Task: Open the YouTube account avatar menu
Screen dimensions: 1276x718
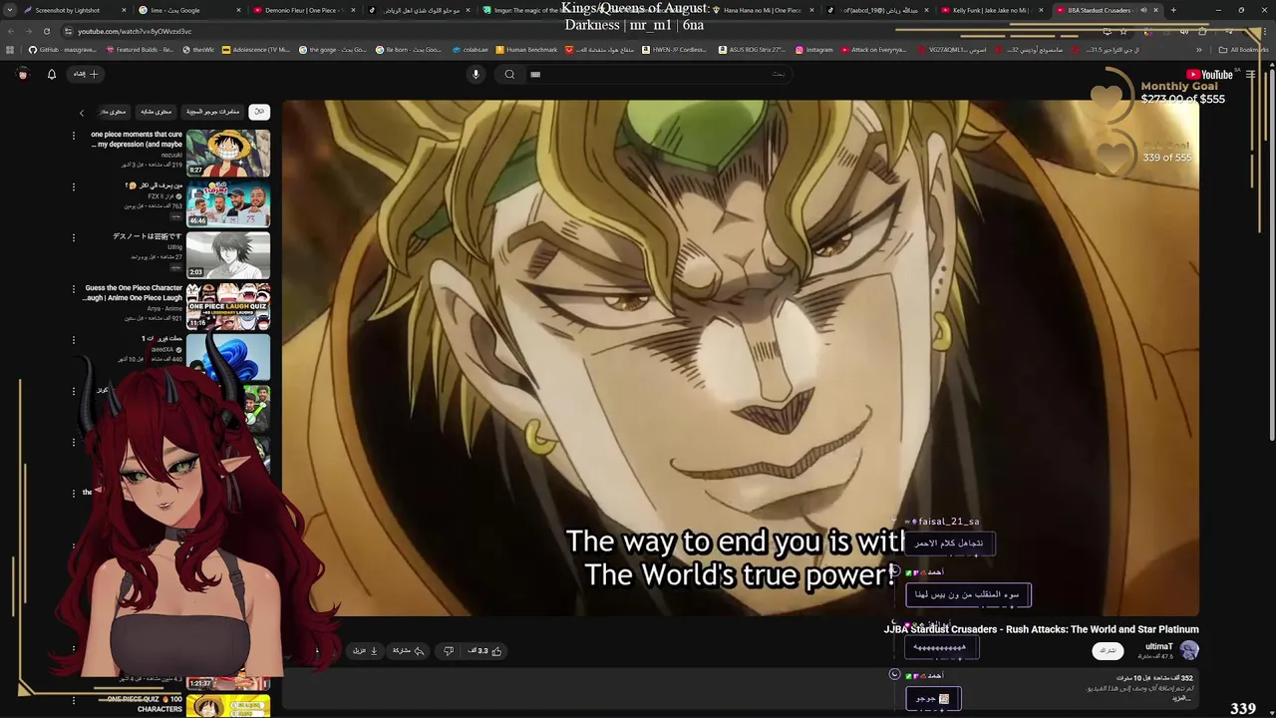Action: (22, 74)
